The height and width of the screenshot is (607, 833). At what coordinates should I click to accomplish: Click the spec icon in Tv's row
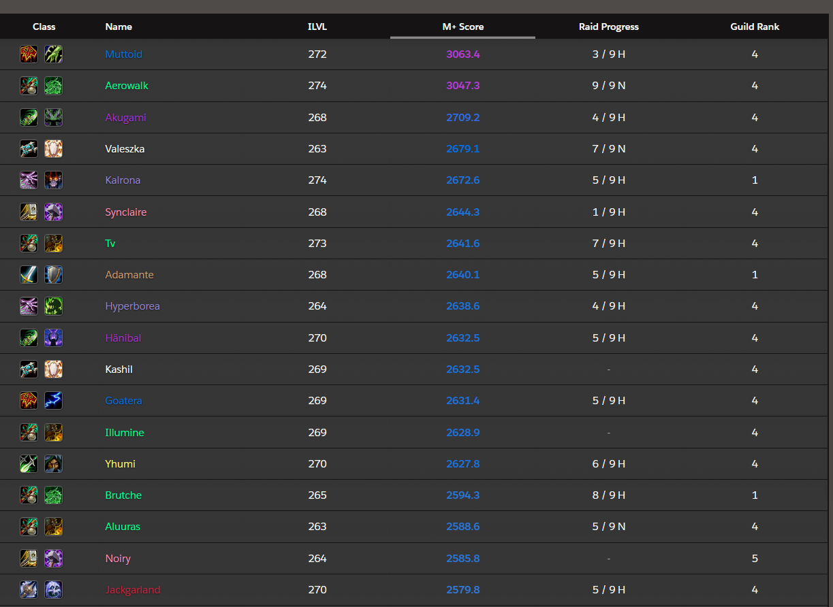[54, 243]
